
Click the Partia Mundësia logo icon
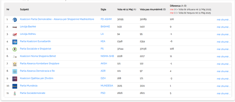[15, 86]
